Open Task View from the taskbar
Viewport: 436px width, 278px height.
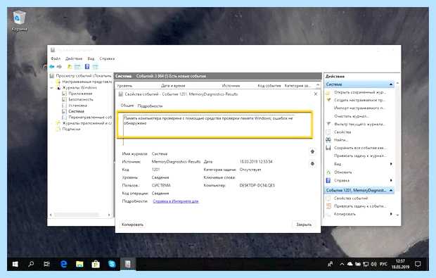click(46, 264)
